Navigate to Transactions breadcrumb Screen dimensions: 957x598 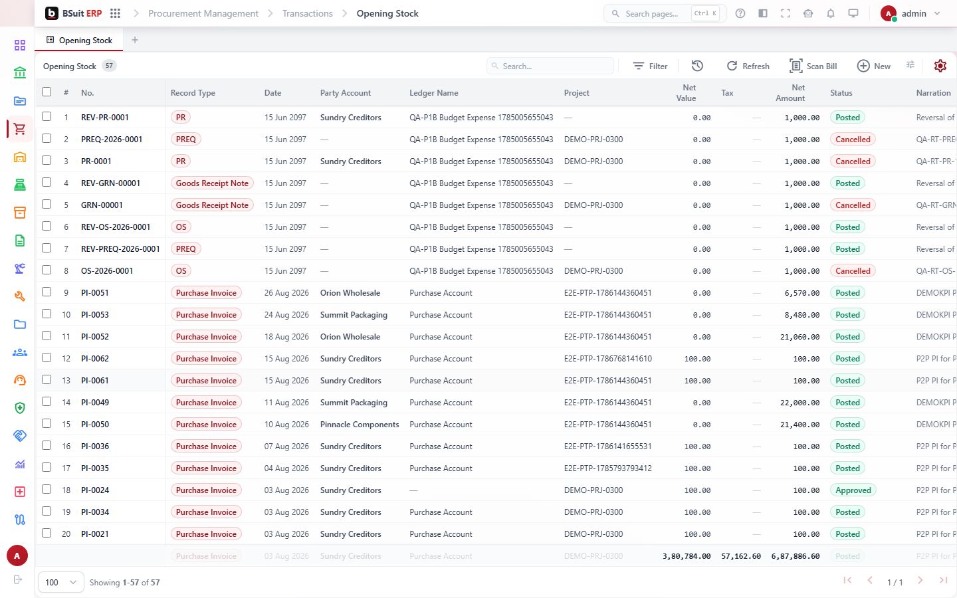click(x=308, y=13)
